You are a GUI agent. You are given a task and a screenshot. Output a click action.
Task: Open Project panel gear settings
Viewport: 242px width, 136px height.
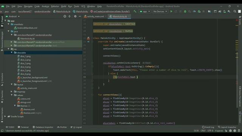75,16
